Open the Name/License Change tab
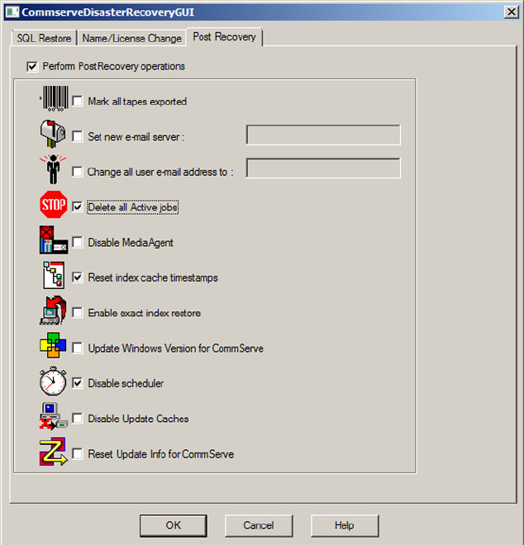 click(x=132, y=38)
